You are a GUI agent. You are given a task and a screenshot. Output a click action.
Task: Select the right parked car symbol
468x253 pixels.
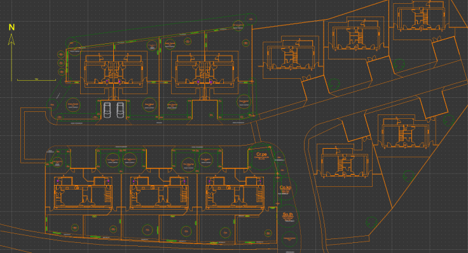[x=120, y=110]
